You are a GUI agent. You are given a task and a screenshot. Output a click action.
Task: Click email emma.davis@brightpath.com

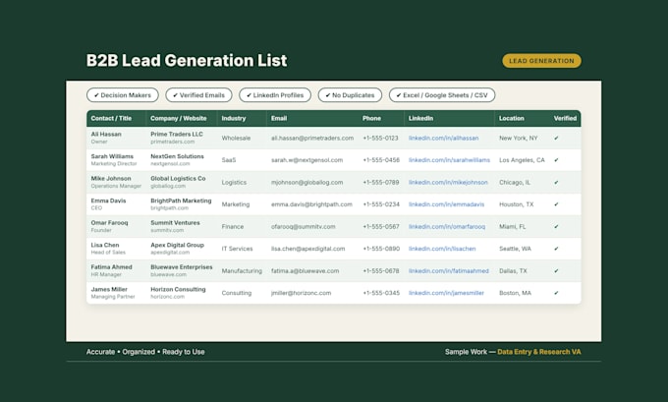point(311,204)
